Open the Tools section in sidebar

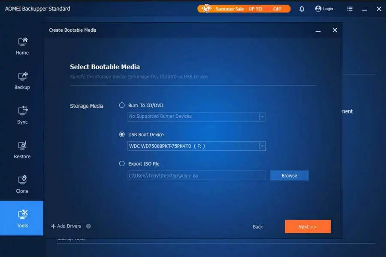pos(22,218)
